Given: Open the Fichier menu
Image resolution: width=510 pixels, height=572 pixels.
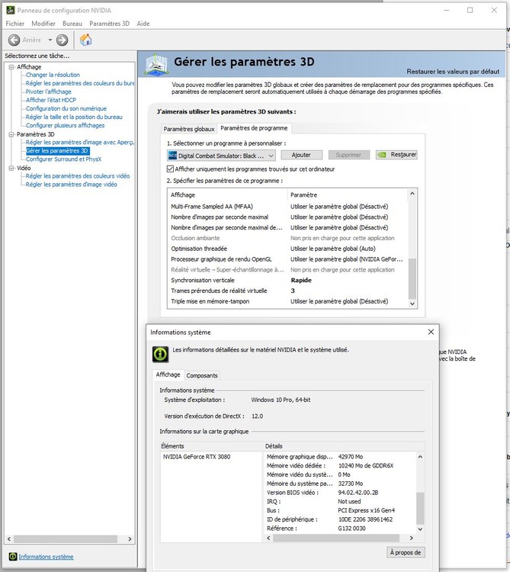Looking at the screenshot, I should tap(15, 24).
